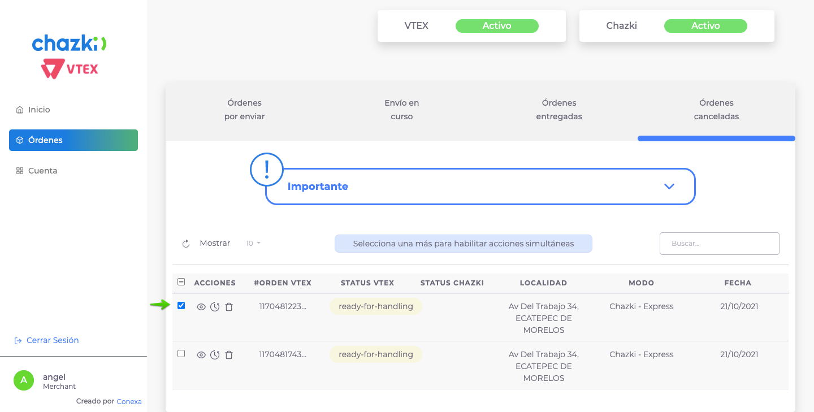The image size is (814, 412).
Task: Click the VTEX logo in sidebar
Action: coord(70,70)
